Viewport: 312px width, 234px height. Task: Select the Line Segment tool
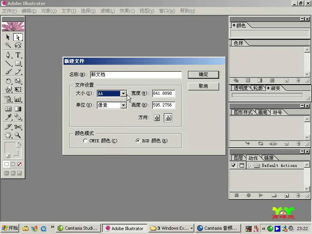point(8,63)
